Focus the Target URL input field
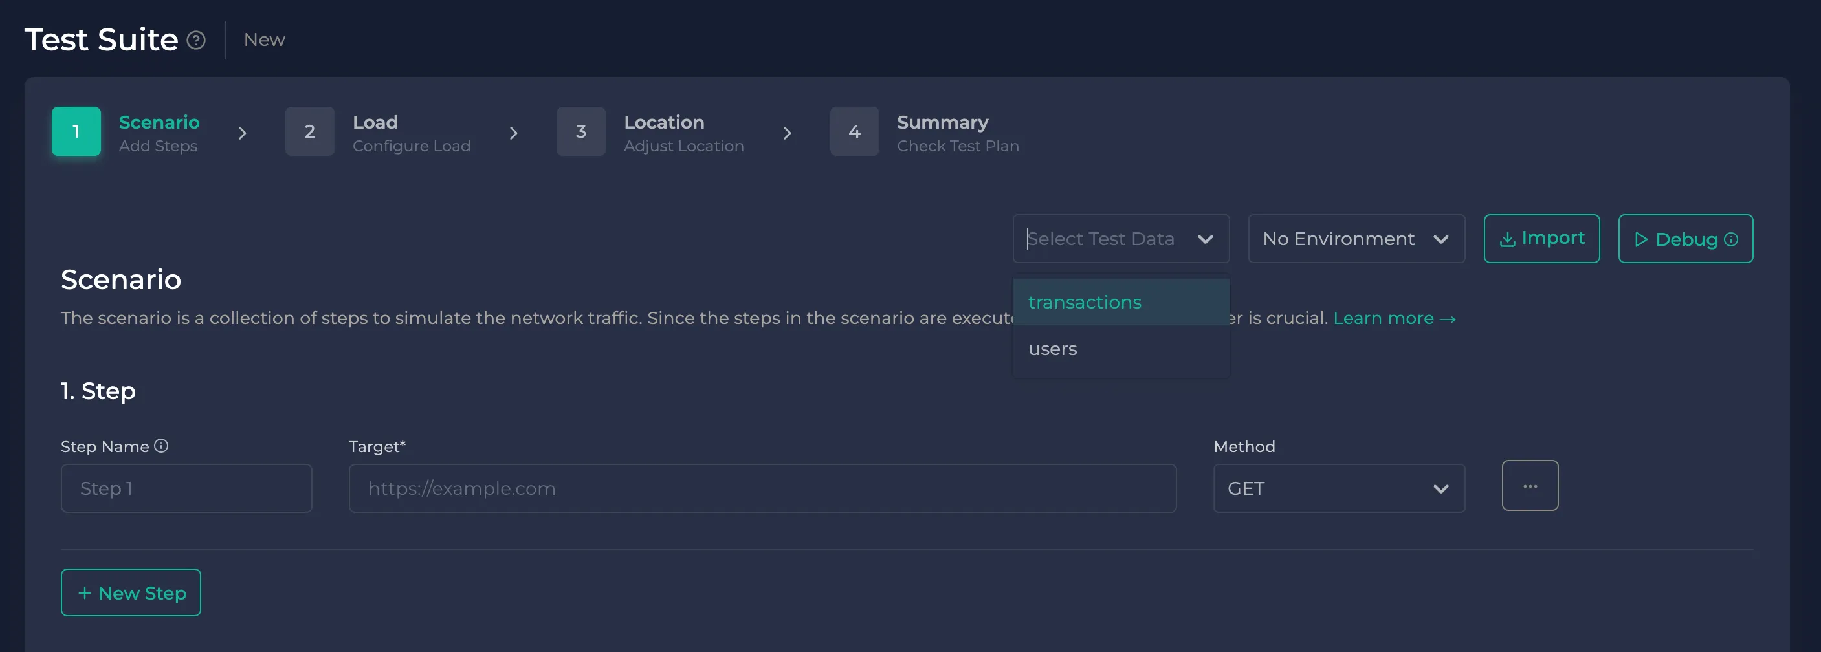This screenshot has width=1821, height=652. pos(762,488)
